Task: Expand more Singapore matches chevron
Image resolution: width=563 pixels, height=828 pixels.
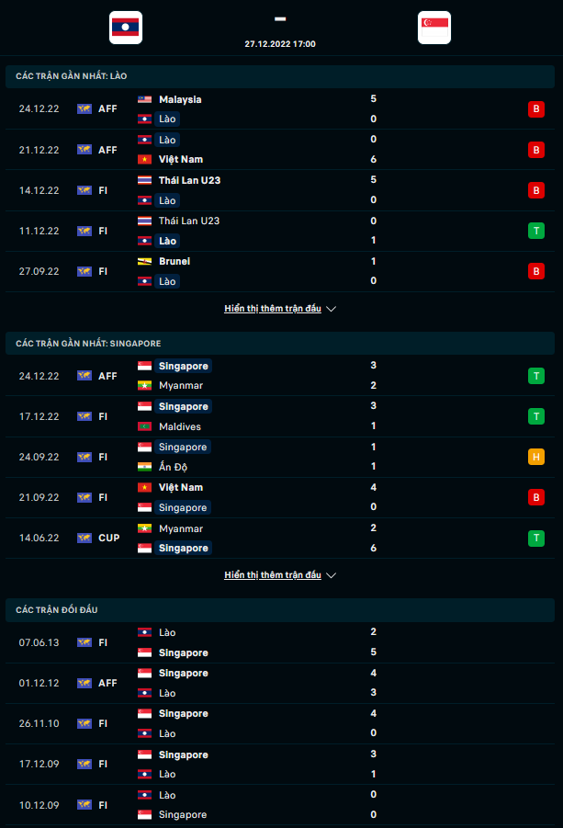Action: tap(332, 575)
